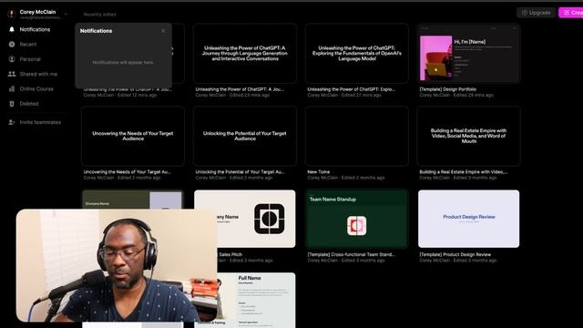Image resolution: width=583 pixels, height=328 pixels.
Task: Click the Invite teammates add-person icon
Action: (x=12, y=122)
